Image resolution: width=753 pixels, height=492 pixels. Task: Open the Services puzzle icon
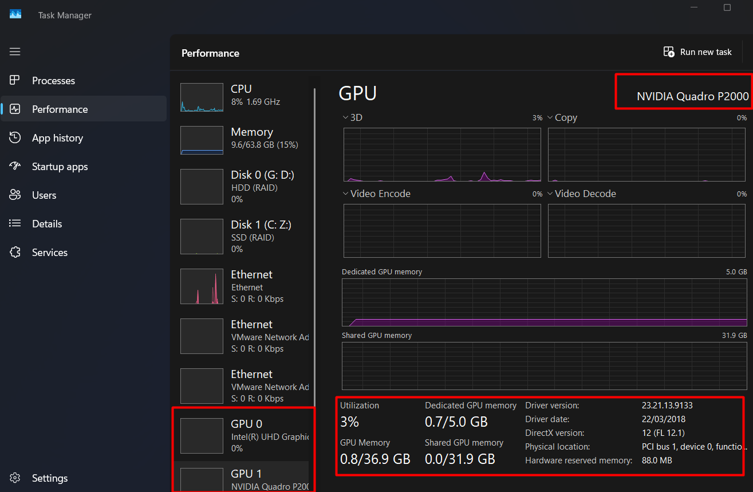(15, 253)
